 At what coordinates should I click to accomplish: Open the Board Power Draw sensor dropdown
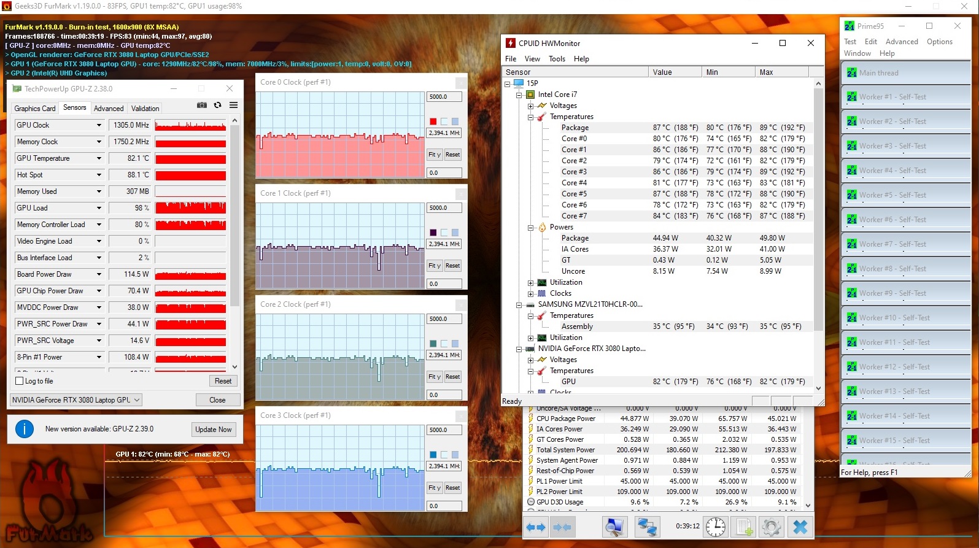[x=99, y=274]
